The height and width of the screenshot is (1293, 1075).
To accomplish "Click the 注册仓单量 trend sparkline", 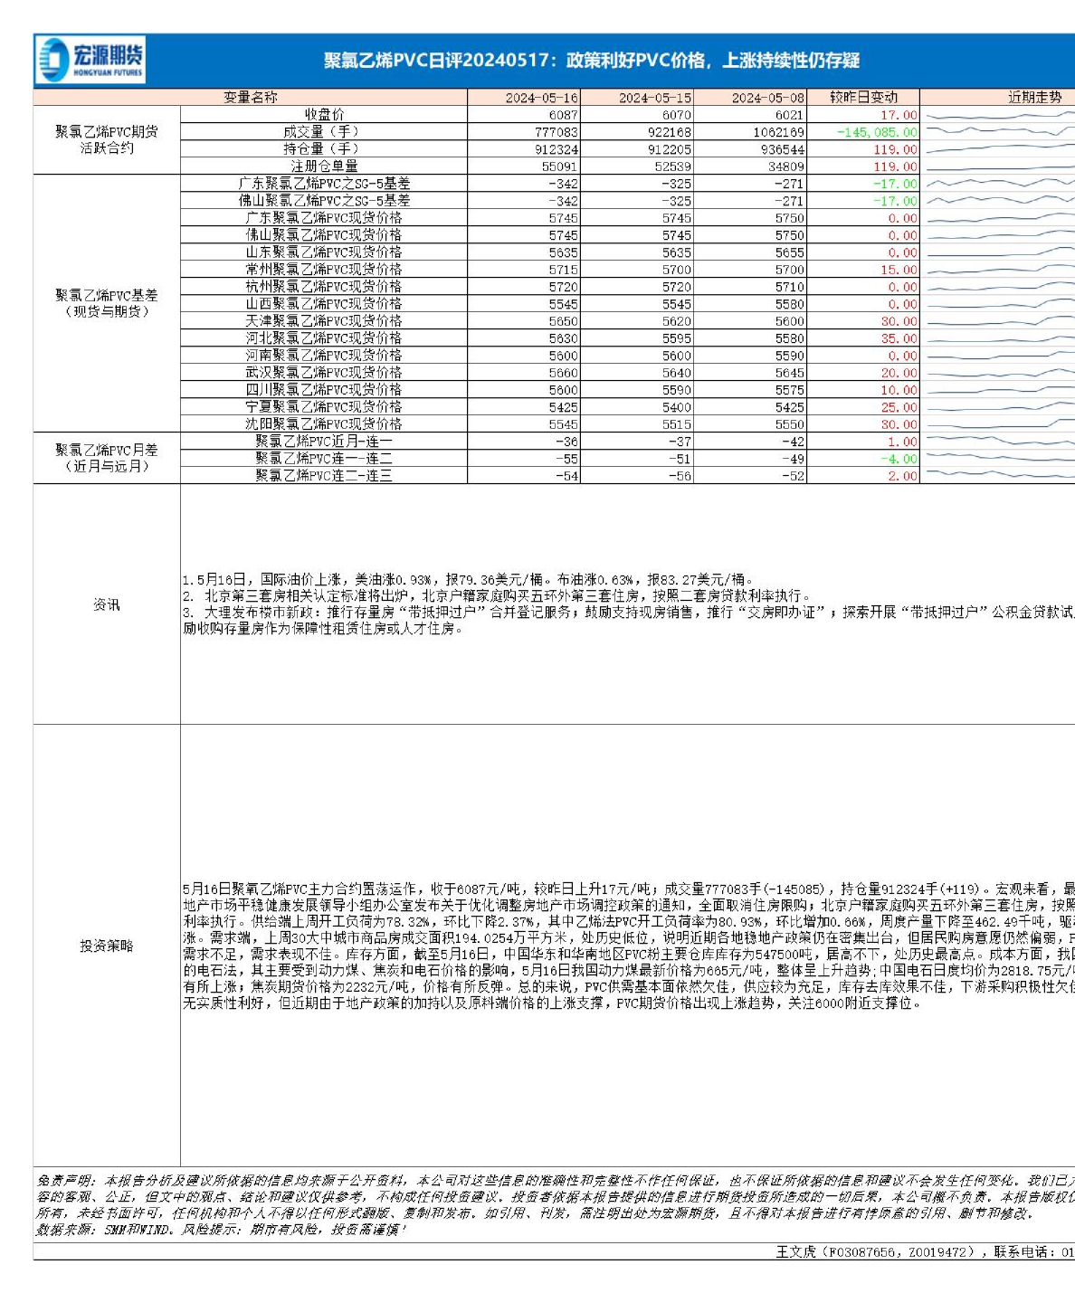I will pos(997,167).
